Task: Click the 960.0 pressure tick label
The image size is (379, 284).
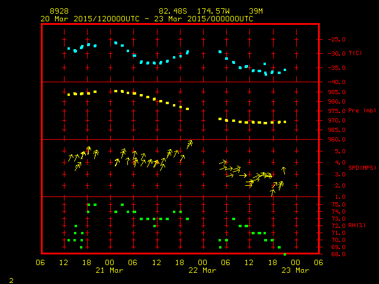Action: tap(337, 140)
